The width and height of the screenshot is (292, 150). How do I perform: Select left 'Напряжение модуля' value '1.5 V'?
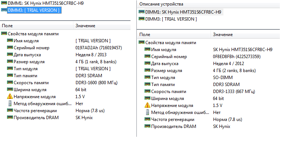click(80, 97)
